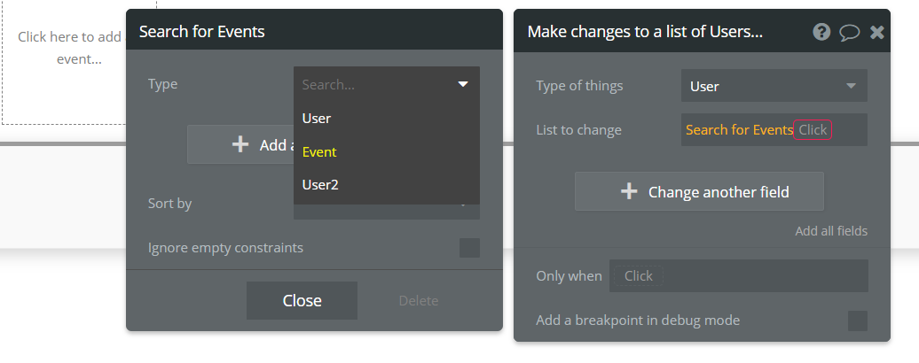The width and height of the screenshot is (919, 363).
Task: Click the plus icon on Change another field
Action: (x=629, y=192)
